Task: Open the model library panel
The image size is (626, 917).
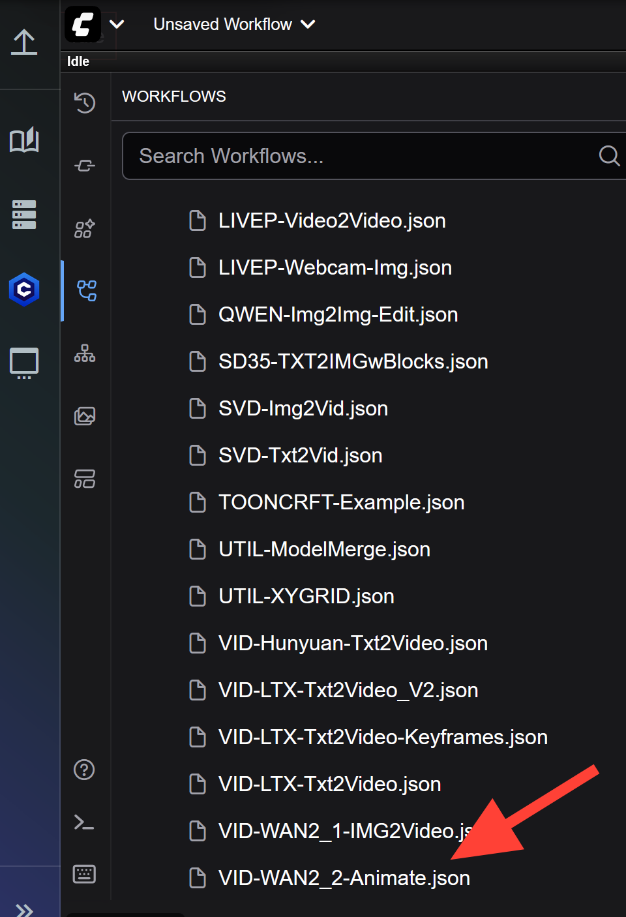Action: (23, 215)
